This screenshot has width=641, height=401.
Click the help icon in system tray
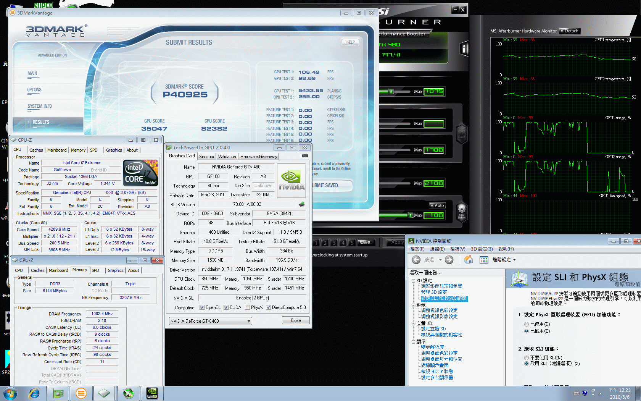[x=585, y=393]
